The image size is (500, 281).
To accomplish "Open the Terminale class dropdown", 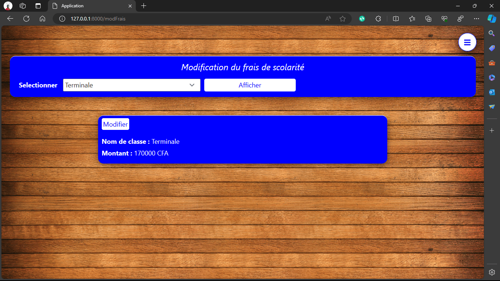I will tap(132, 85).
